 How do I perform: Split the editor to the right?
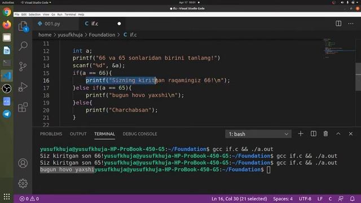tap(338, 24)
